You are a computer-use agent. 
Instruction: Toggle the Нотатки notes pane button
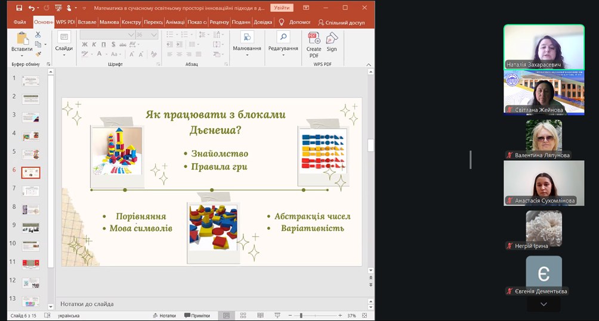pyautogui.click(x=164, y=316)
